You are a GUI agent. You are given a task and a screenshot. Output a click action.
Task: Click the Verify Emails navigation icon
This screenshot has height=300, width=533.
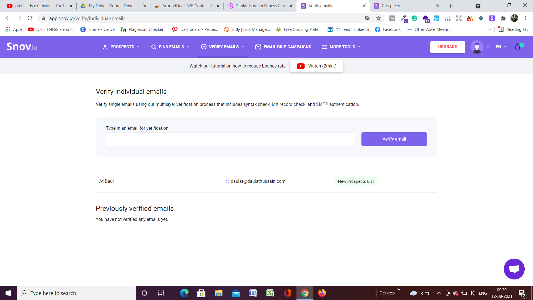click(203, 47)
